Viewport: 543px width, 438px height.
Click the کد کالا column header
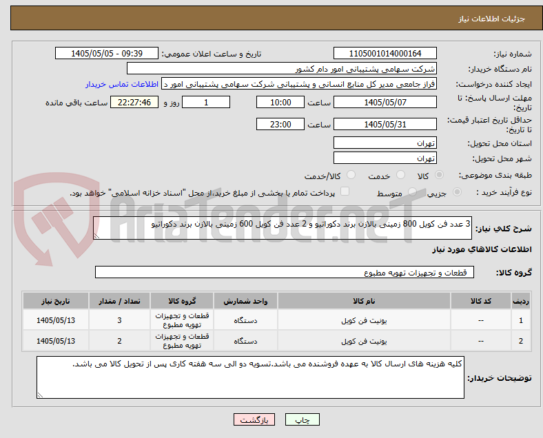click(480, 301)
